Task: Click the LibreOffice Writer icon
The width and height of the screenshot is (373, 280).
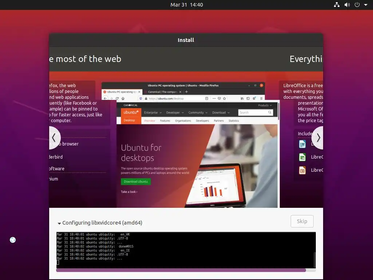Action: coord(302,144)
